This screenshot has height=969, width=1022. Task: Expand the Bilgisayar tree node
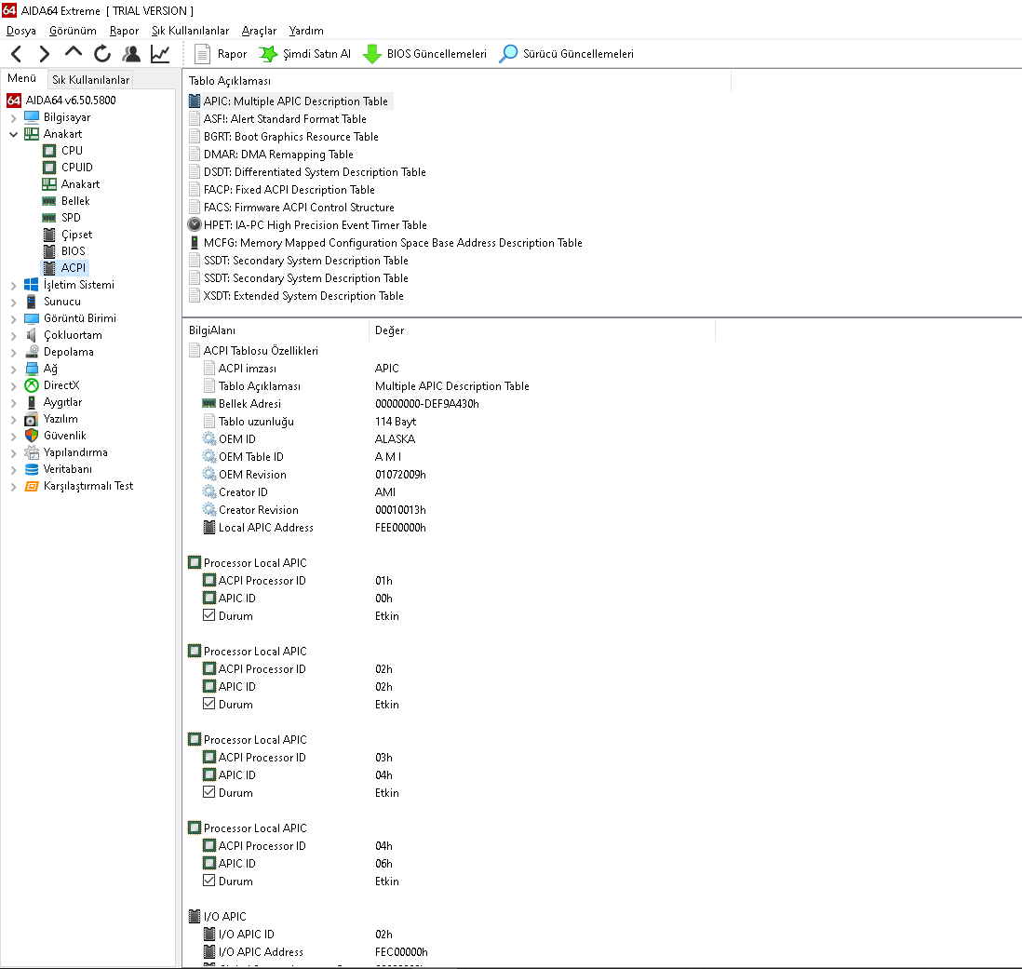click(x=13, y=118)
